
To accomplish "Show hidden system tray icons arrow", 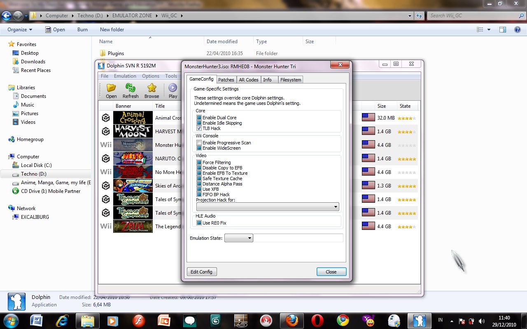I will [x=452, y=321].
